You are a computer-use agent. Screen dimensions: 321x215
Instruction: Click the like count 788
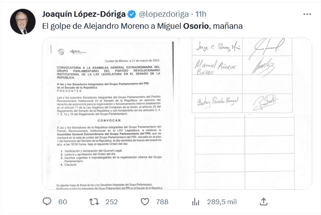click(162, 201)
